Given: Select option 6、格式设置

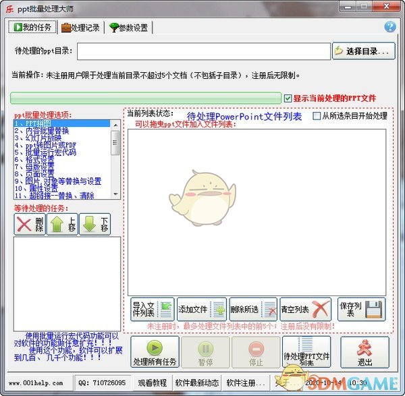Looking at the screenshot, I should [61, 159].
